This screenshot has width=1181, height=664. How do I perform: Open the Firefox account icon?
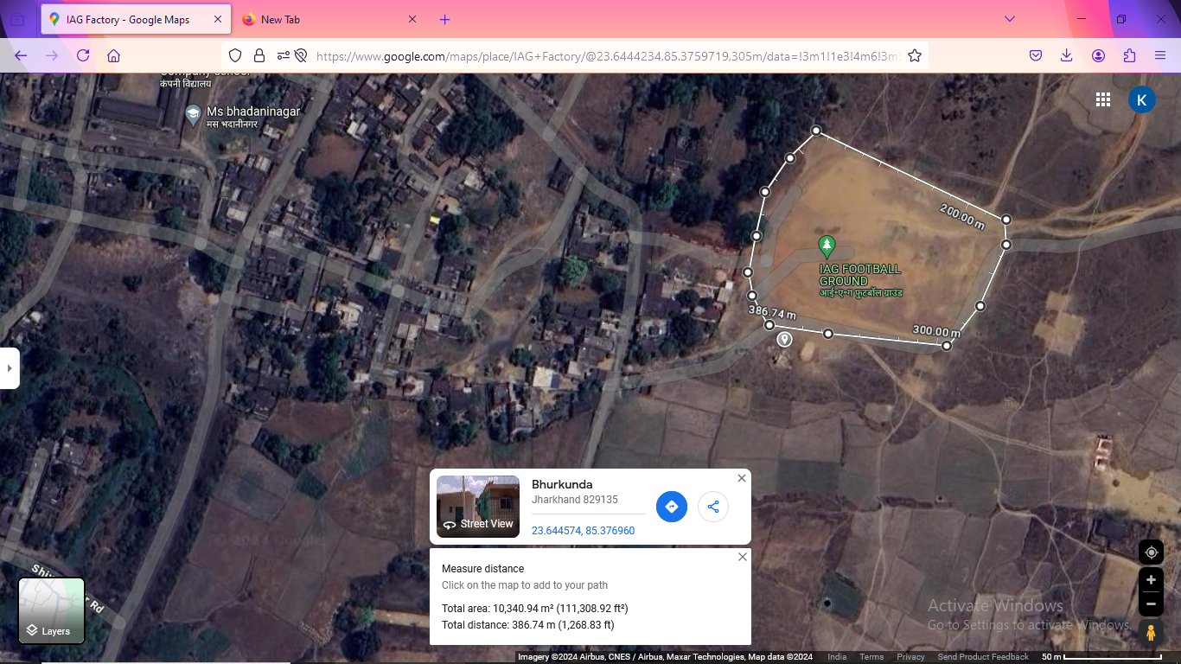pos(1098,55)
